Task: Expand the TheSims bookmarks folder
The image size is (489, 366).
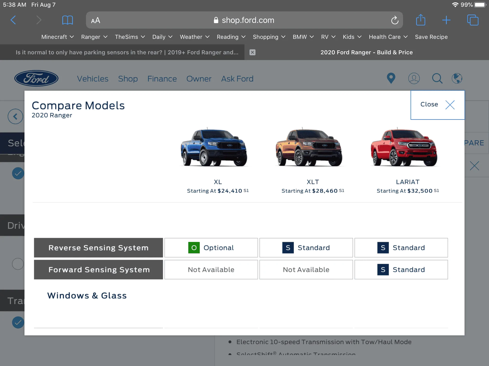Action: 130,37
